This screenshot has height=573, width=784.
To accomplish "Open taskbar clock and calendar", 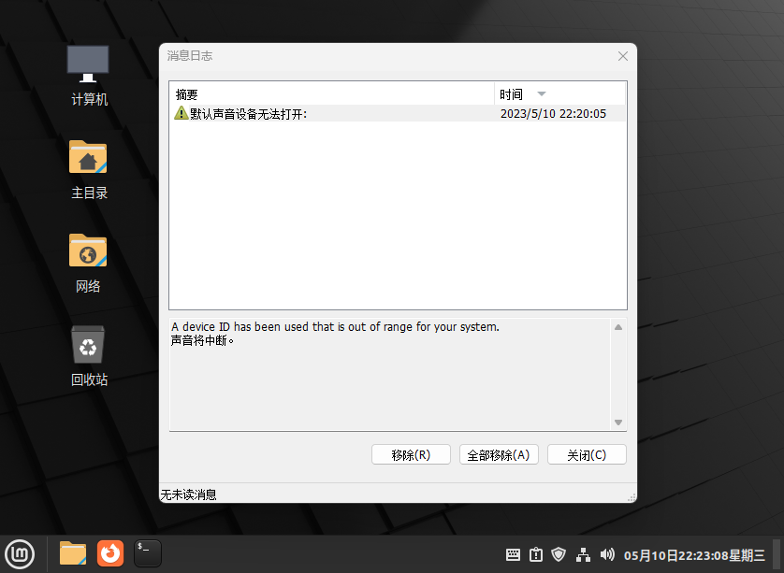I will point(694,555).
